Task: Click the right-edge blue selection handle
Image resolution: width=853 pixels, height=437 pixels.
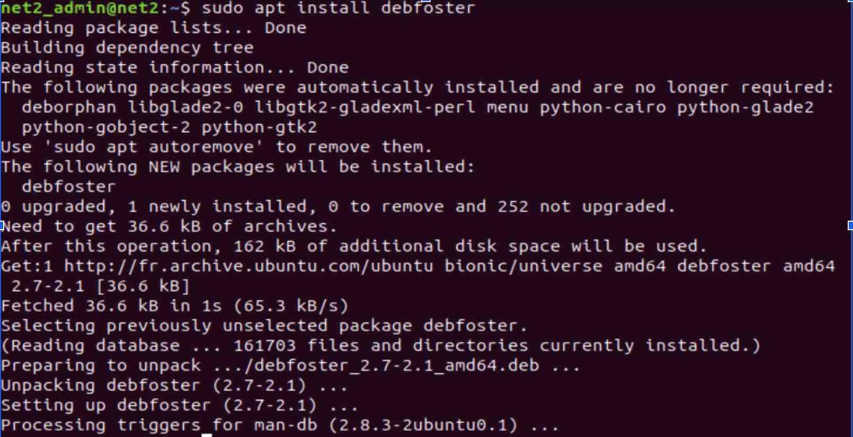Action: click(850, 225)
